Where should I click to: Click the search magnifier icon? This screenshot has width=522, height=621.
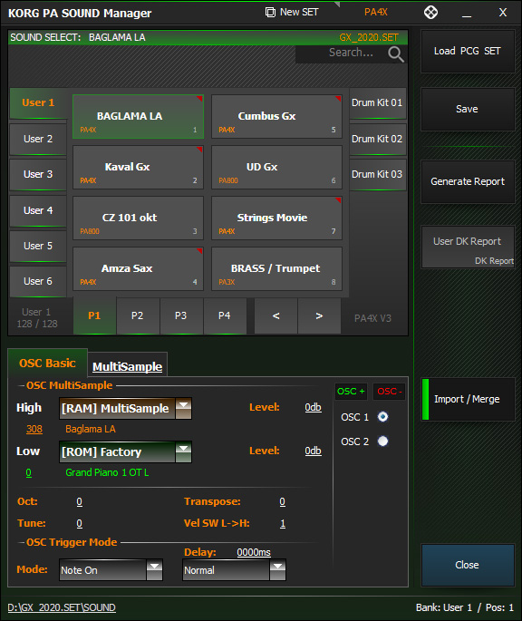click(x=396, y=53)
